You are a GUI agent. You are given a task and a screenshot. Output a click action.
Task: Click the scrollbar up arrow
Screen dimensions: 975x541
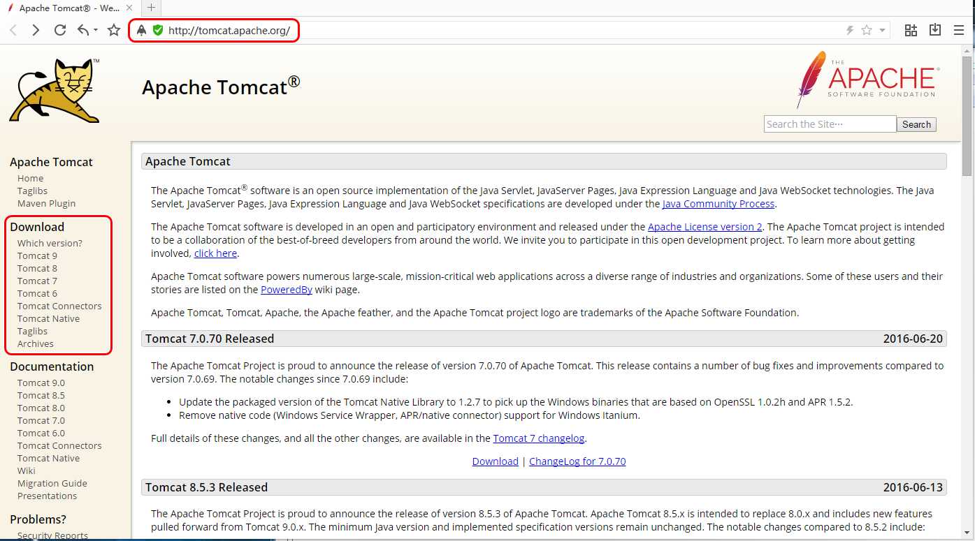[968, 50]
